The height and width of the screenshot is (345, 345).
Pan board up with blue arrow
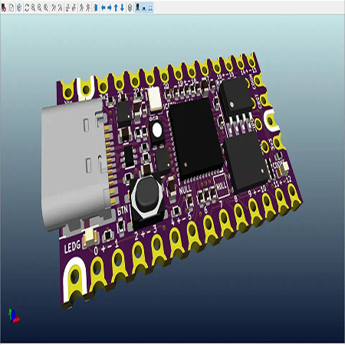[116, 8]
